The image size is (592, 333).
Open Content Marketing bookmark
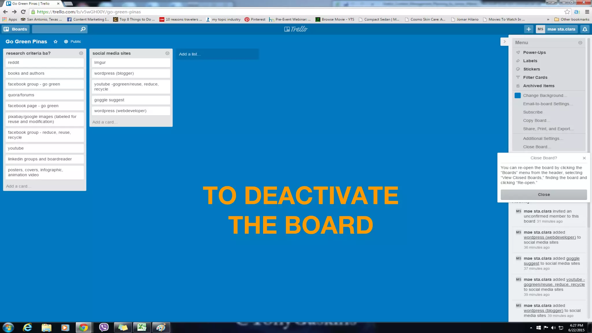(x=88, y=19)
